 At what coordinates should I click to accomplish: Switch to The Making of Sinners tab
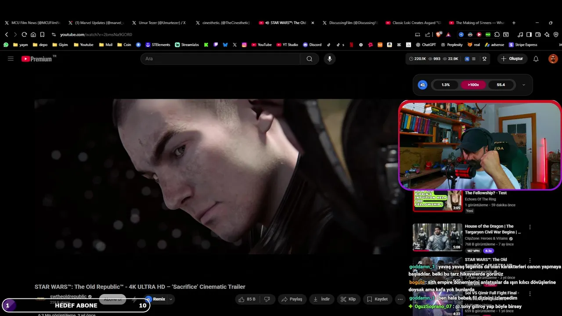click(476, 22)
